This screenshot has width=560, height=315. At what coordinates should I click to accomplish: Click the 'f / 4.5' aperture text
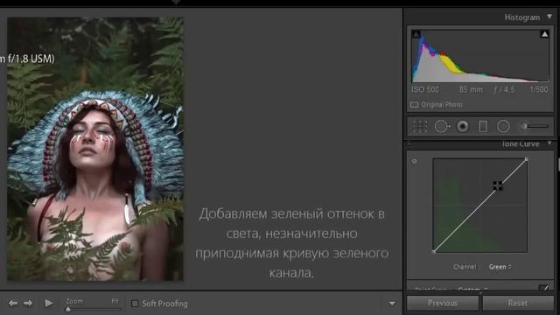coord(504,89)
